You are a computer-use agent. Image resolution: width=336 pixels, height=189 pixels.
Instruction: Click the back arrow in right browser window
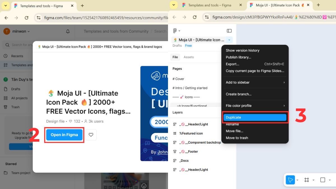[x=174, y=17]
